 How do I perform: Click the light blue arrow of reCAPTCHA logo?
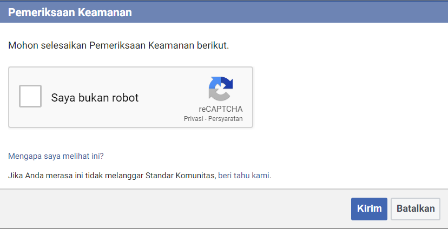coord(215,83)
